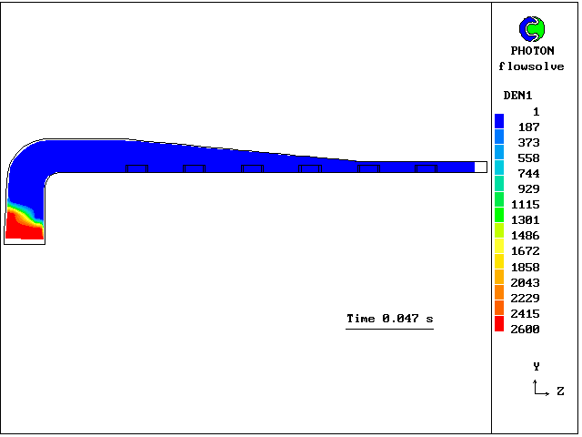
Task: Click the DEN1 legend title
Action: [x=517, y=96]
